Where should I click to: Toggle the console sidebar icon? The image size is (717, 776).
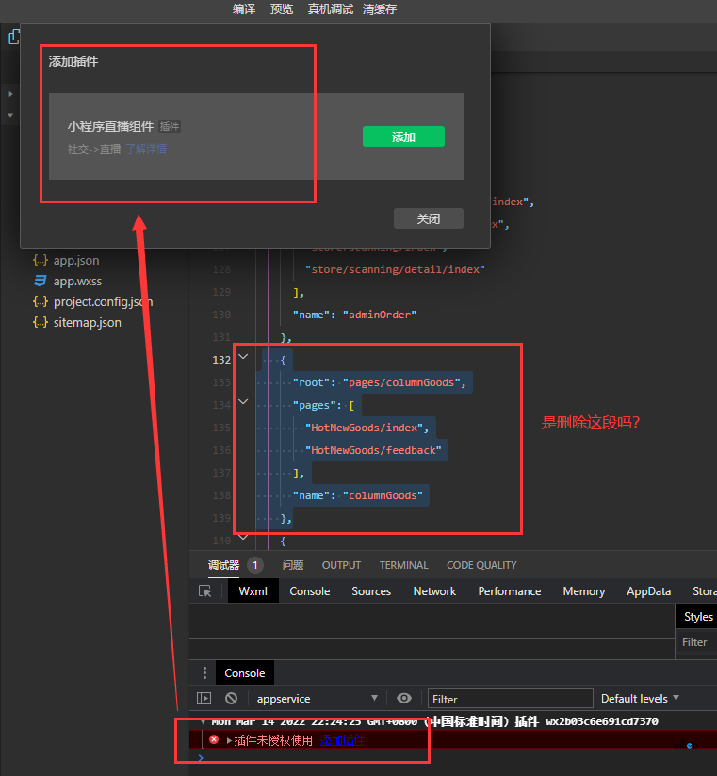pos(204,698)
